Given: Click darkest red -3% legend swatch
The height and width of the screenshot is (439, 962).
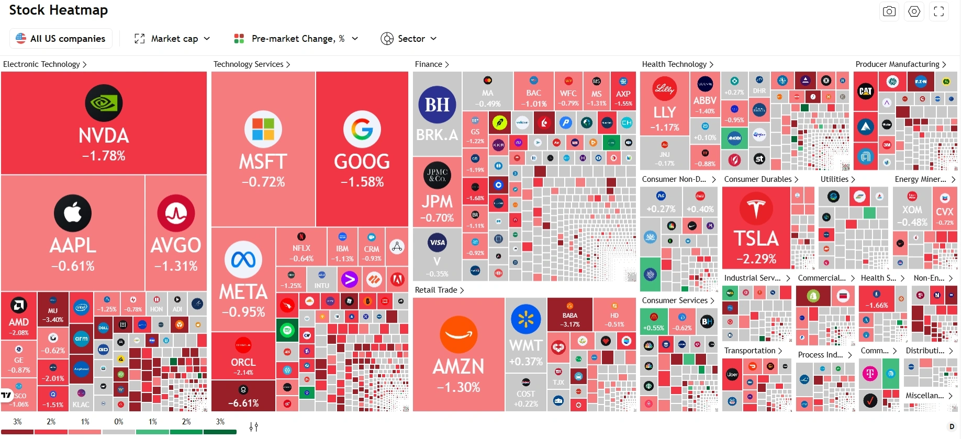Looking at the screenshot, I should (17, 432).
